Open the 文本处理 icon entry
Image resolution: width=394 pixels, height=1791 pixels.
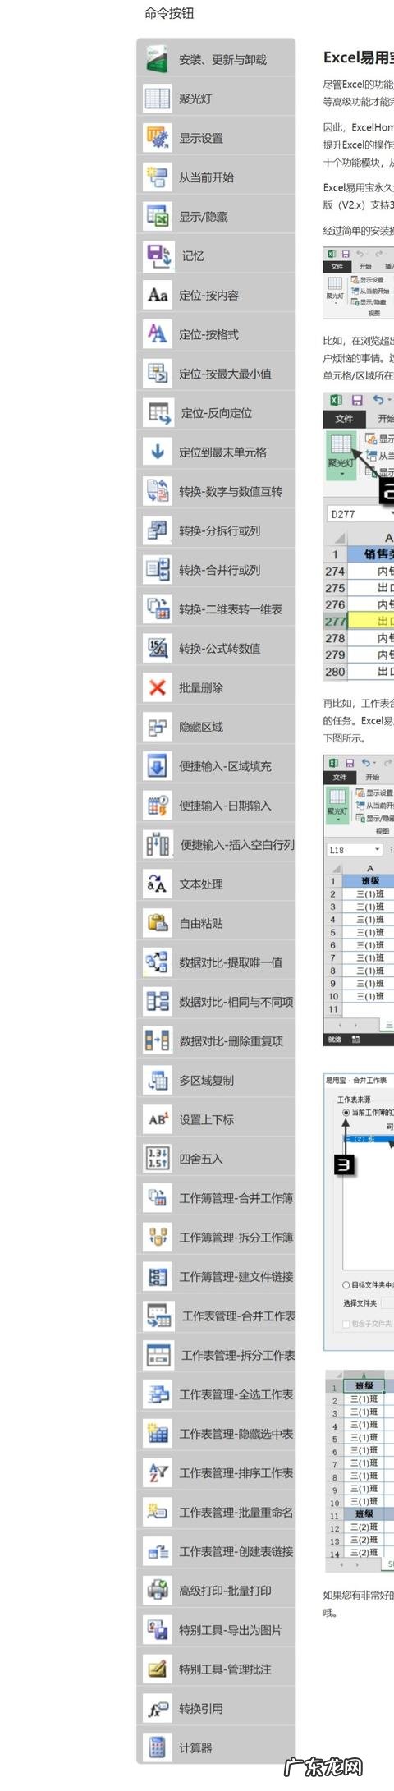(157, 884)
